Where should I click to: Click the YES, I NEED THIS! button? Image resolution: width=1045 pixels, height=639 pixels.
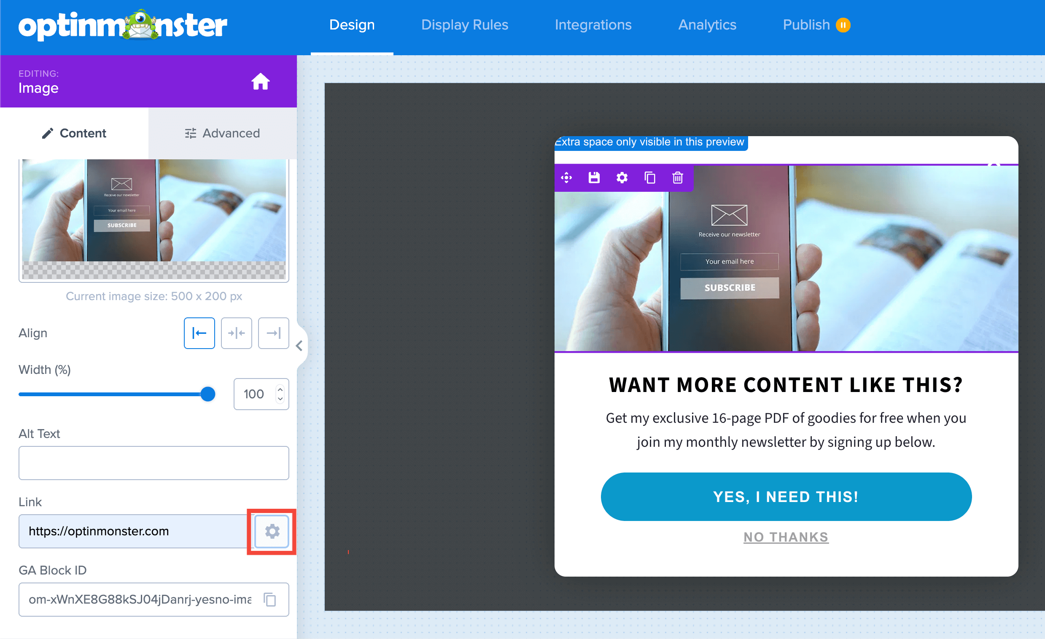(786, 497)
